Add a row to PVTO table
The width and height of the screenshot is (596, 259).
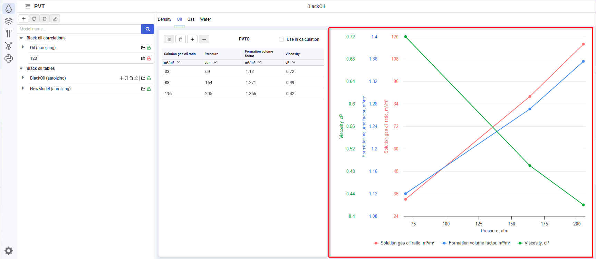tap(192, 39)
